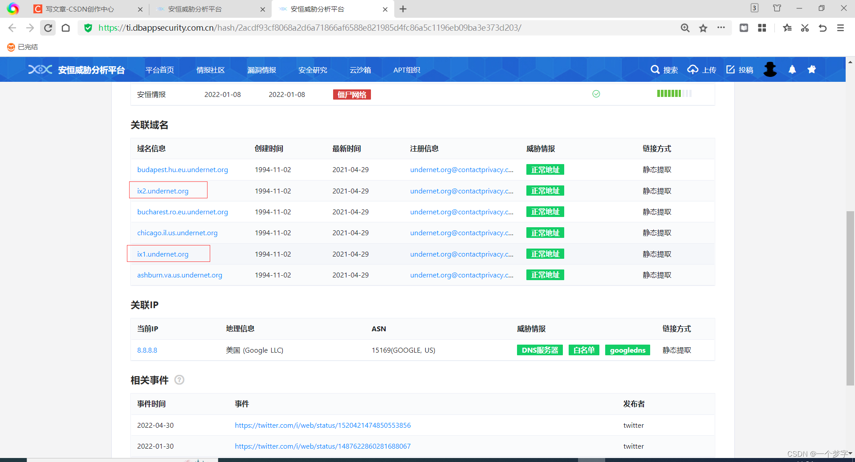Click the tab count indicator icon
The width and height of the screenshot is (855, 462).
[754, 8]
